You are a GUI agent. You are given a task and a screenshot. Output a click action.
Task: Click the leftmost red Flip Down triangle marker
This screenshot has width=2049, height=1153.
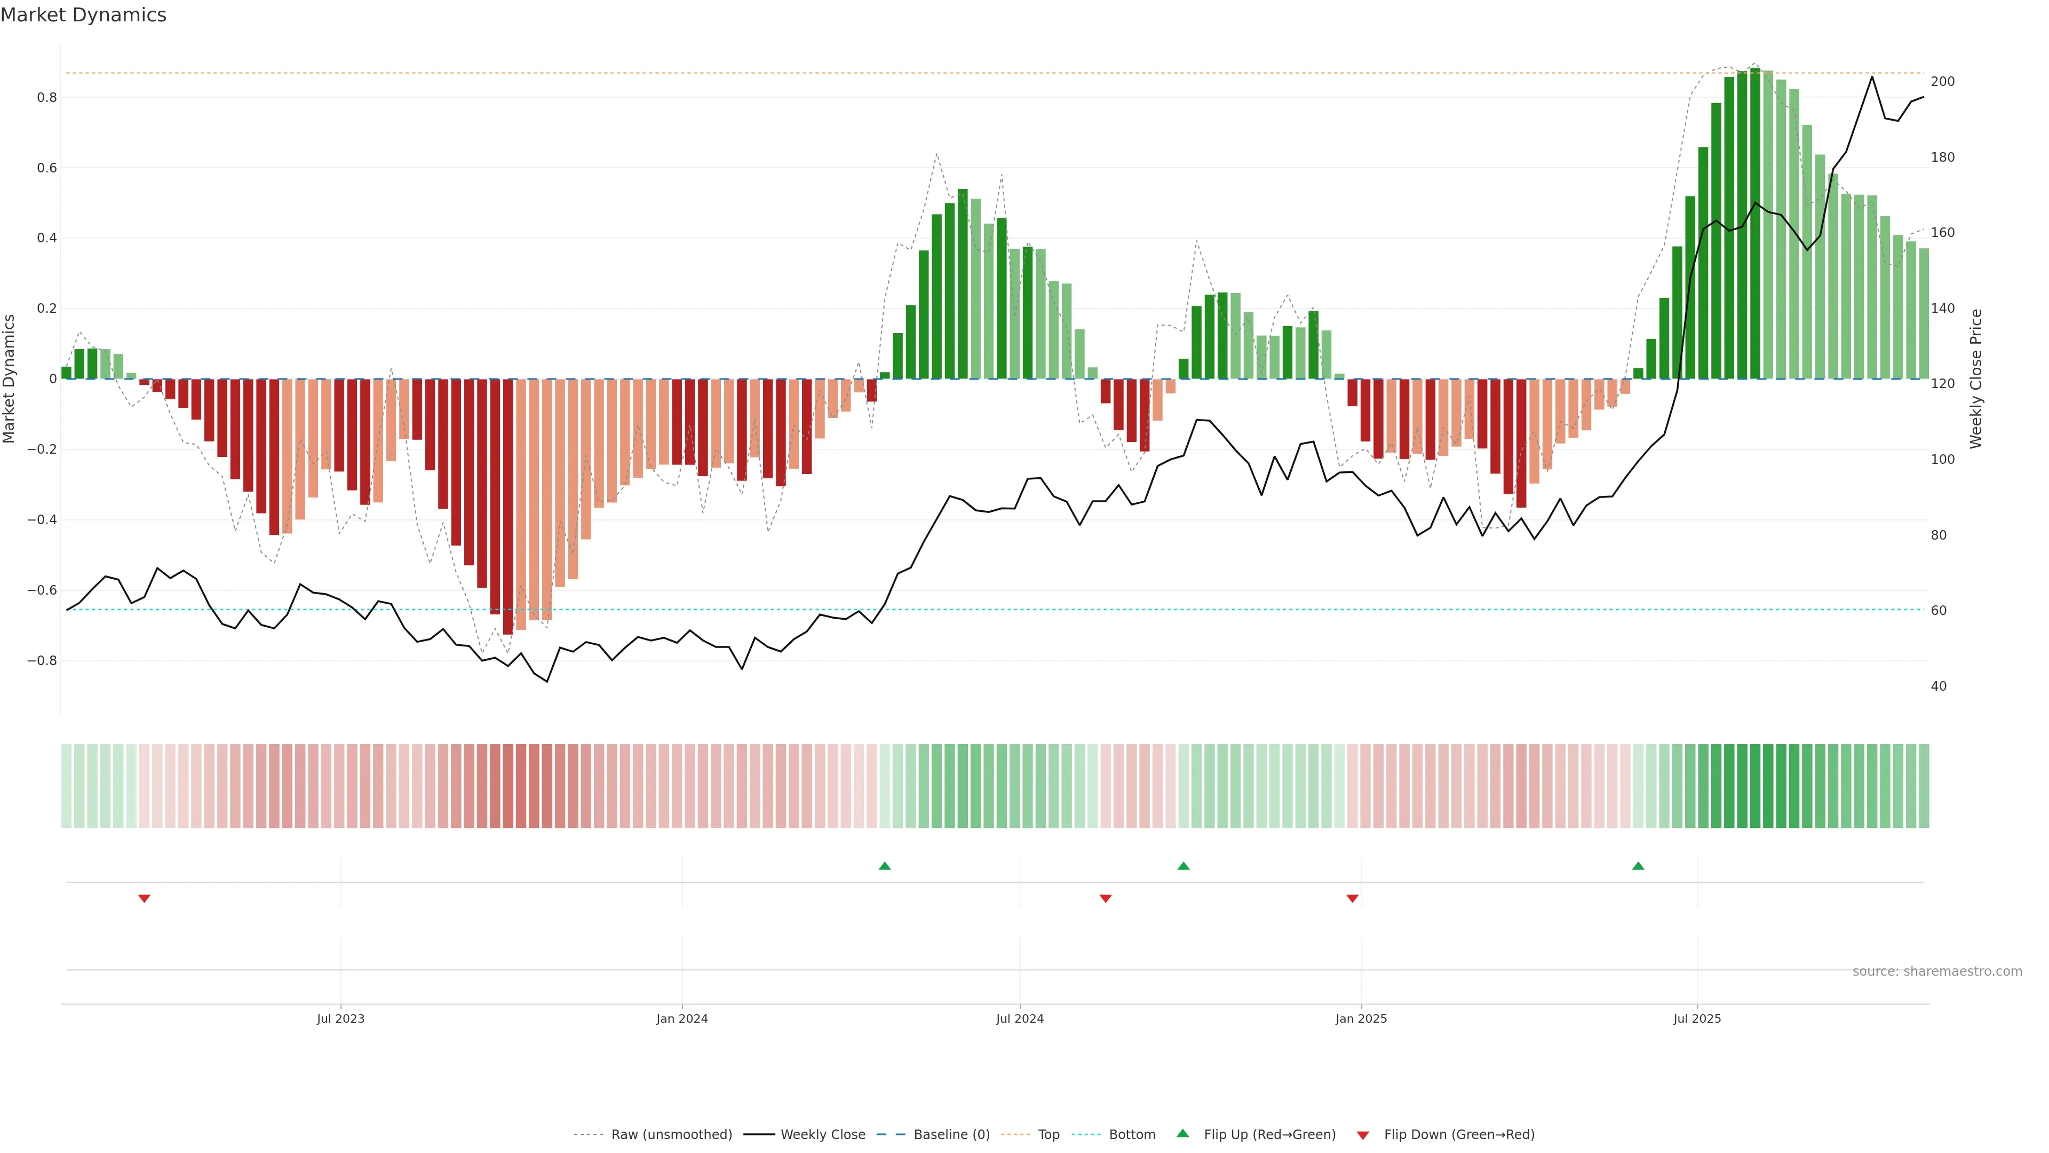pos(144,898)
